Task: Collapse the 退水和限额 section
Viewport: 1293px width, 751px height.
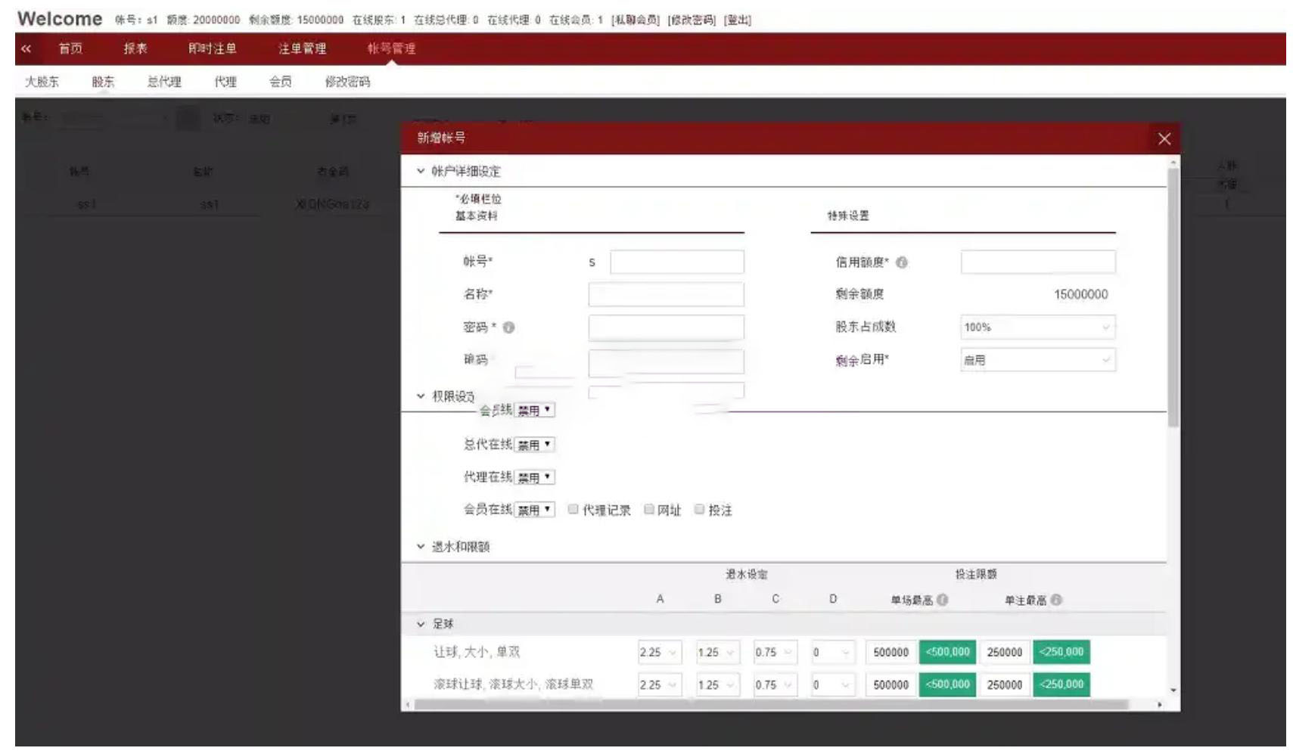Action: [421, 546]
